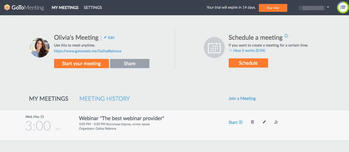Click the Olivia's Meeting heading
The width and height of the screenshot is (349, 152).
[x=76, y=37]
